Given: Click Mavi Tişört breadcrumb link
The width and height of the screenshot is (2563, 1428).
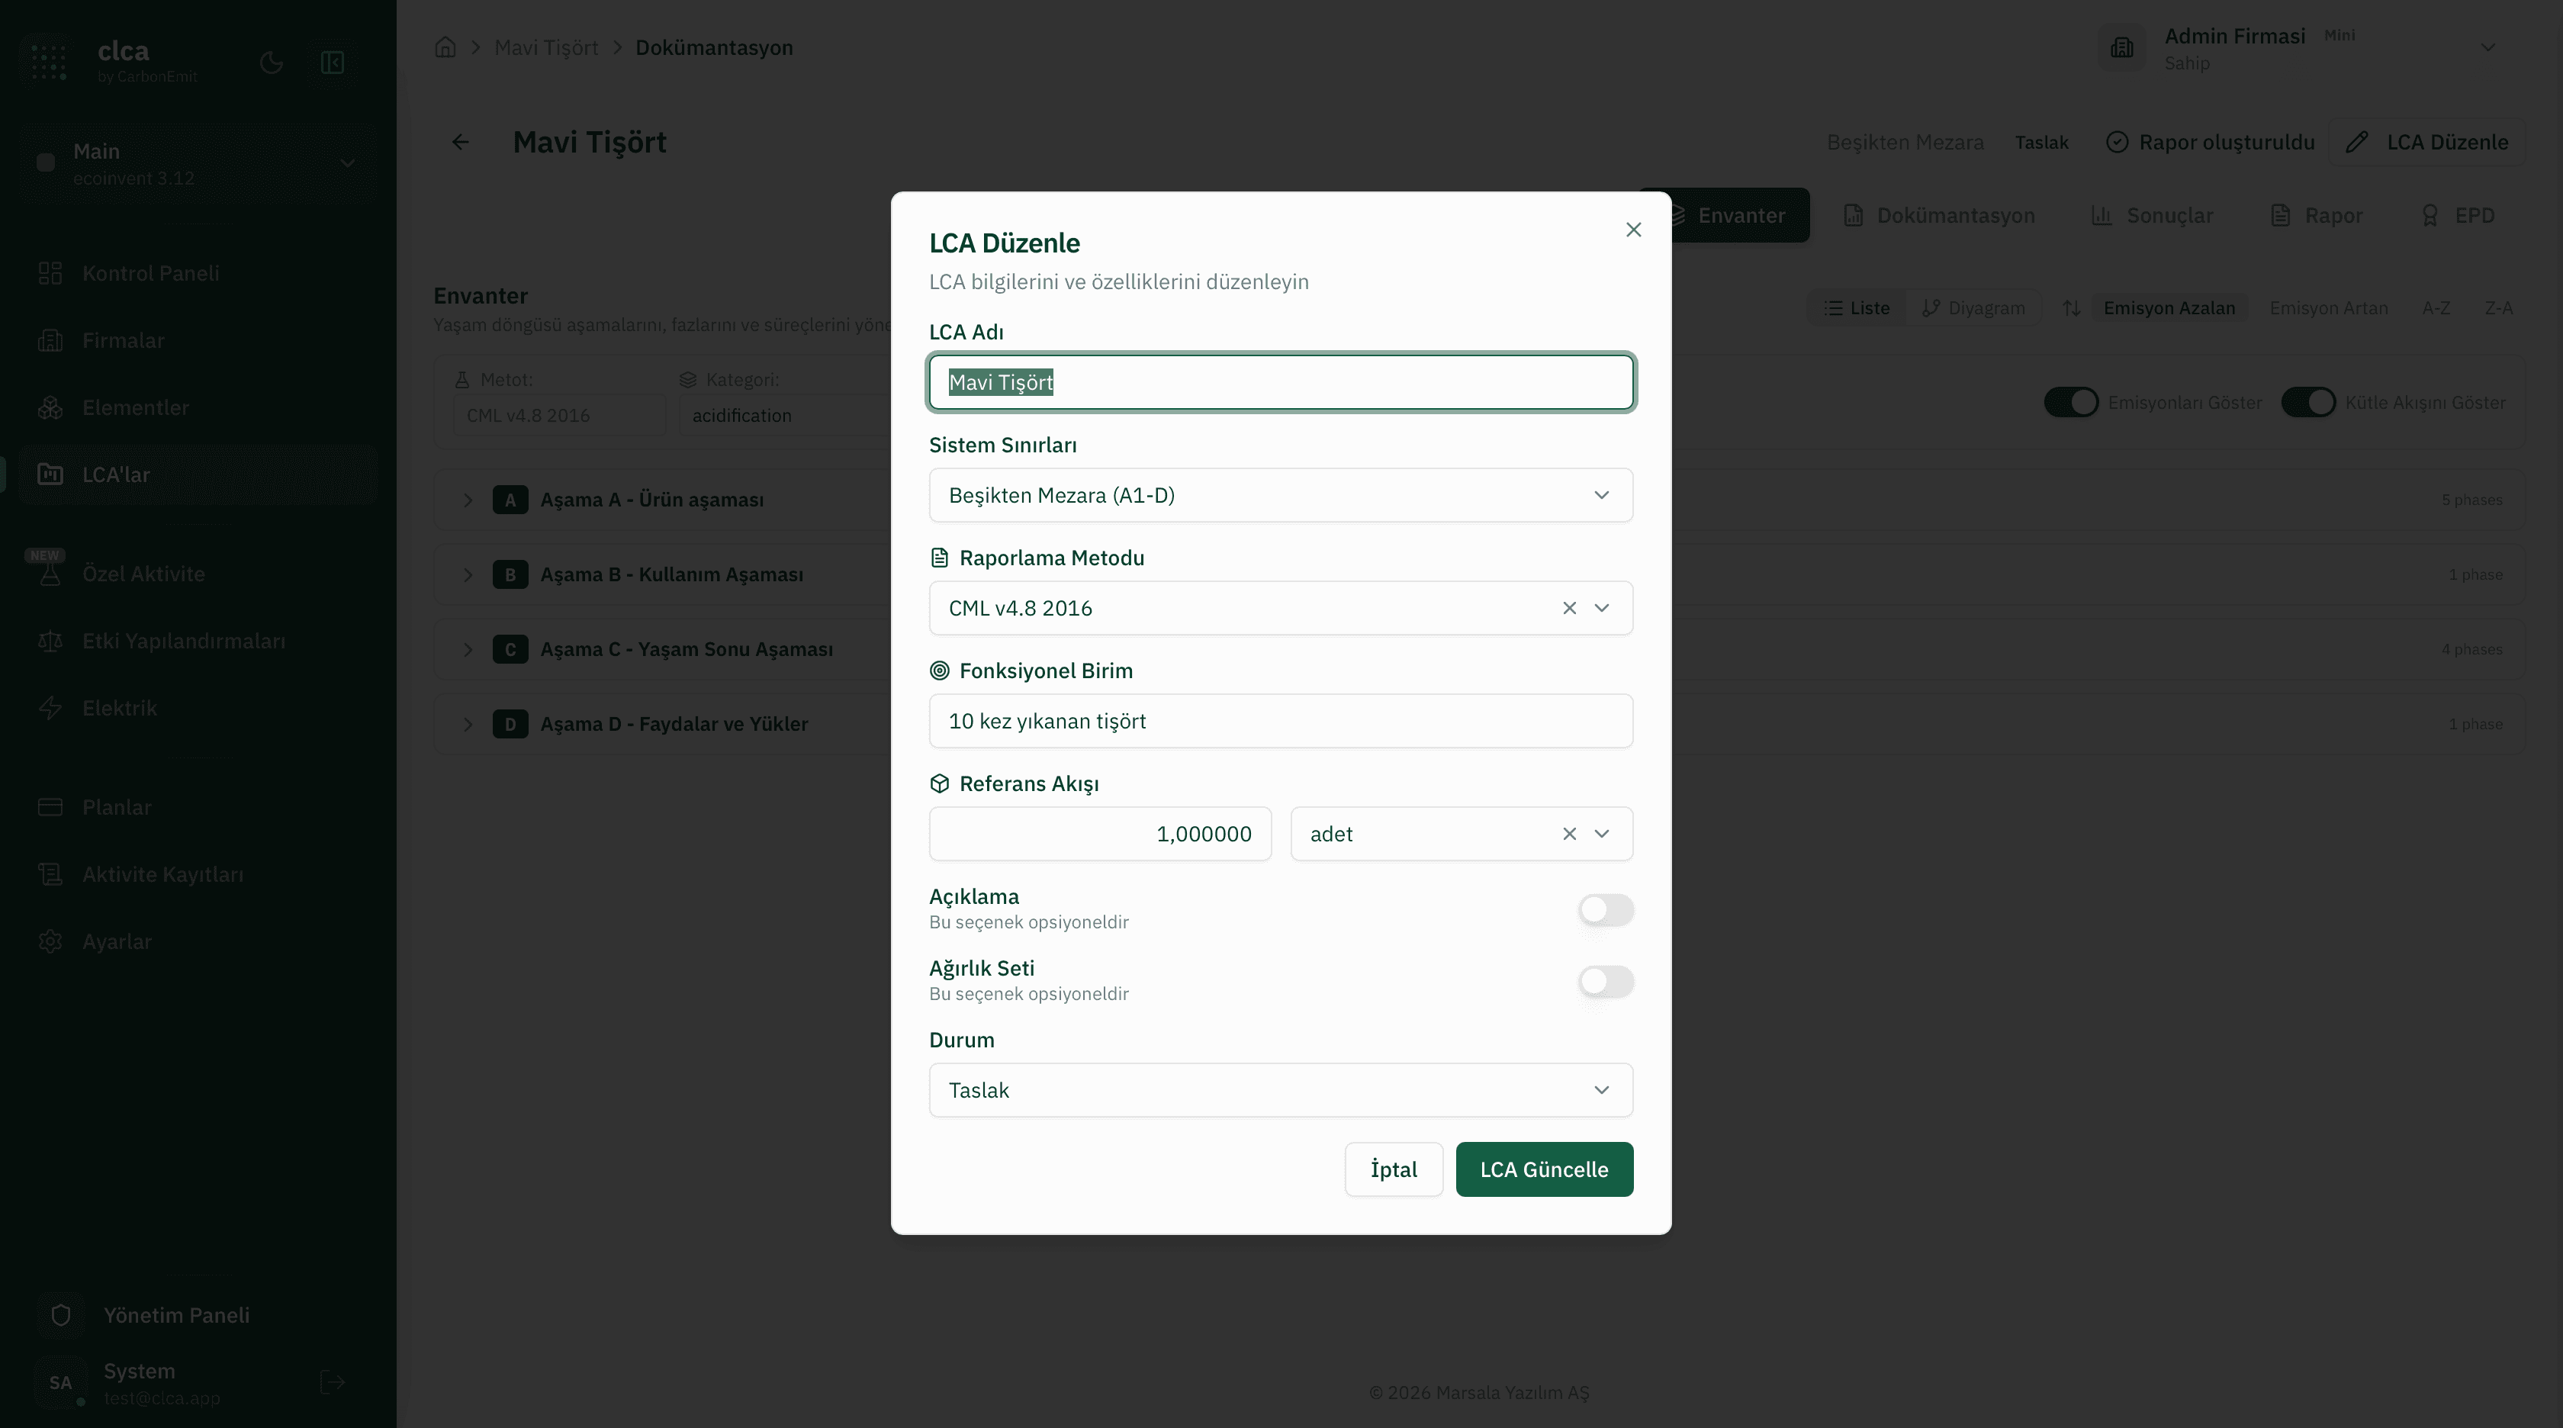Looking at the screenshot, I should pos(546,48).
